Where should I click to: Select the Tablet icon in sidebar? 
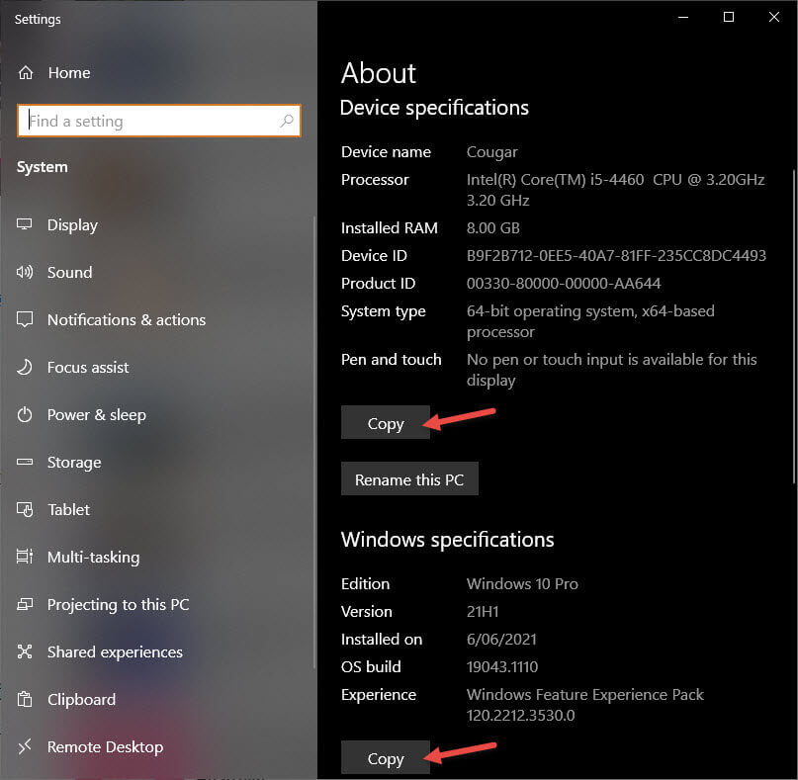tap(24, 509)
